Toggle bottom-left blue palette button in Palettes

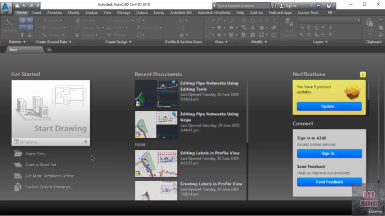[22, 28]
